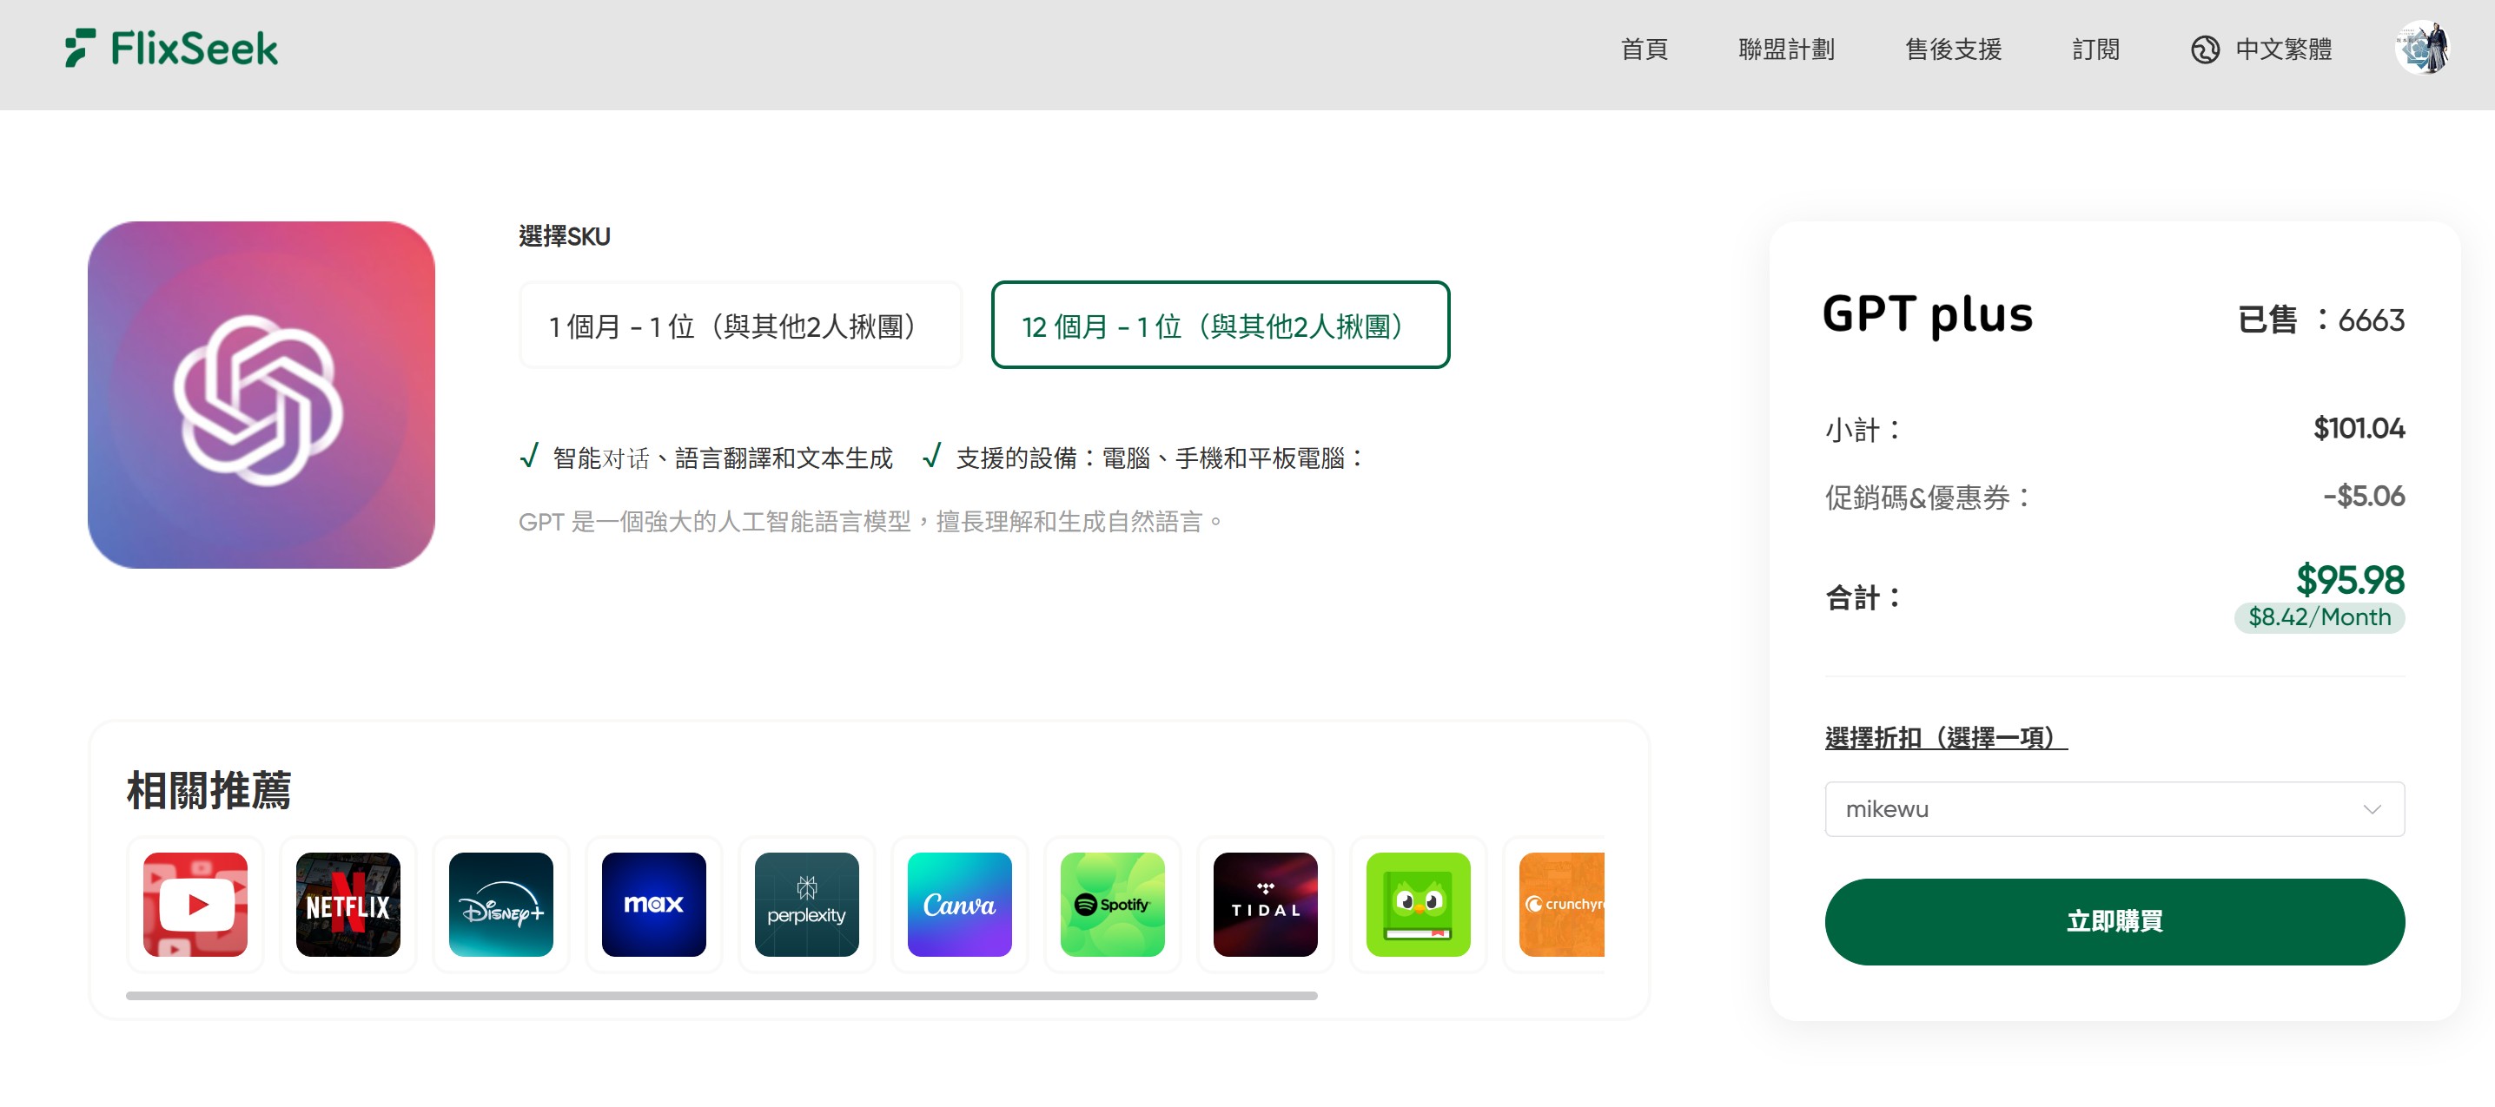Open the Crunchyroll recommendation icon

tap(1561, 904)
